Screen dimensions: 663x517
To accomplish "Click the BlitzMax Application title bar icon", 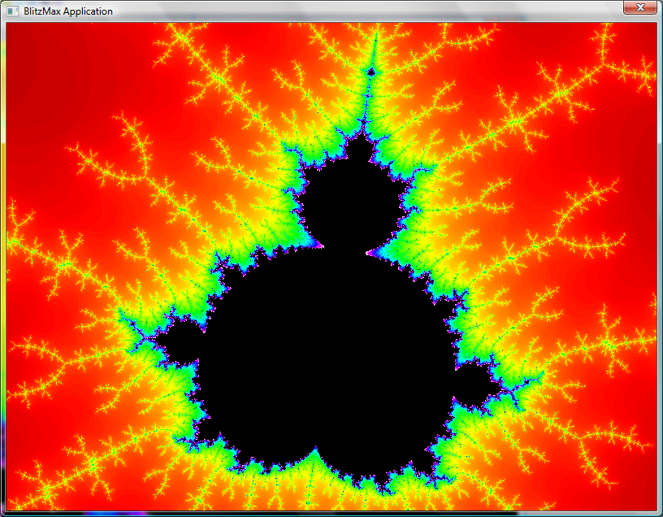I will pyautogui.click(x=13, y=11).
